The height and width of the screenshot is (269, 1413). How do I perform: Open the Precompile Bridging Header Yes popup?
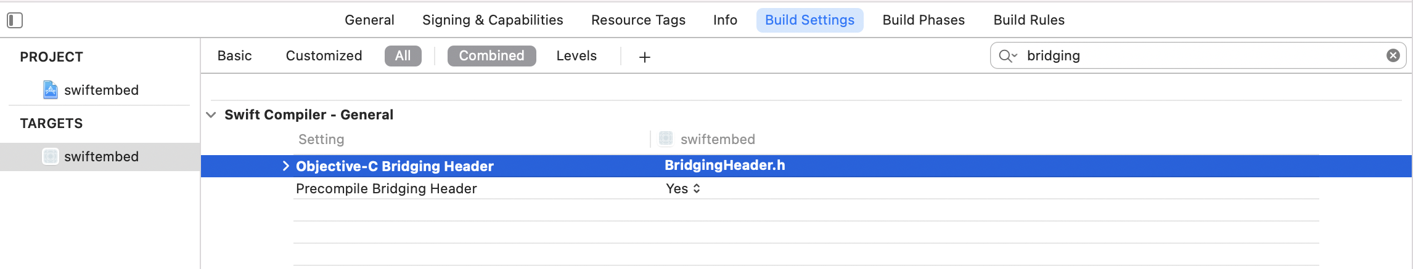coord(683,188)
